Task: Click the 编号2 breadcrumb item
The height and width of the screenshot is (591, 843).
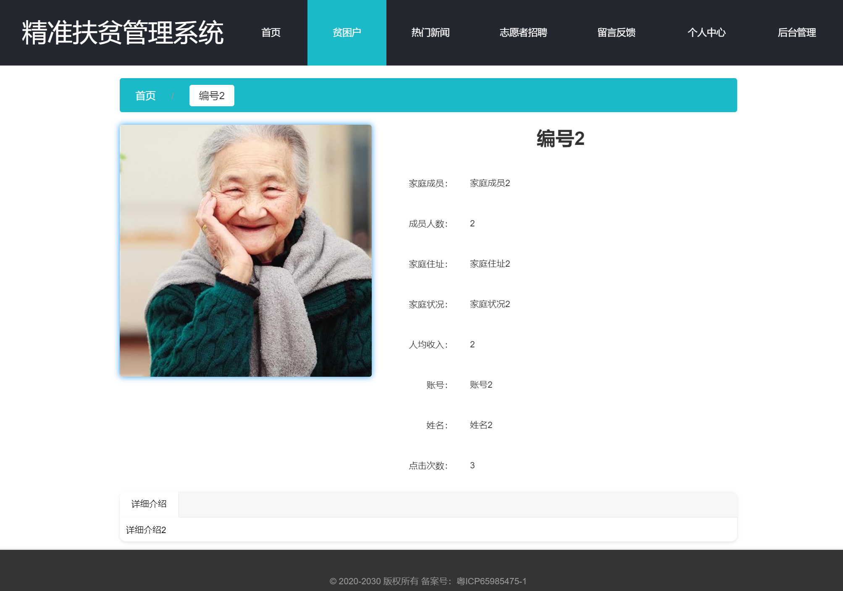Action: pyautogui.click(x=212, y=96)
